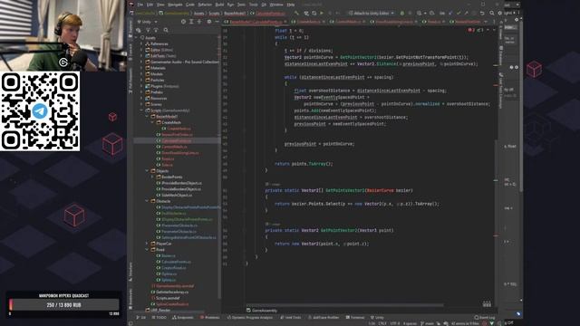Open the Terminal tool window
This screenshot has height=326, width=580.
pos(355,318)
